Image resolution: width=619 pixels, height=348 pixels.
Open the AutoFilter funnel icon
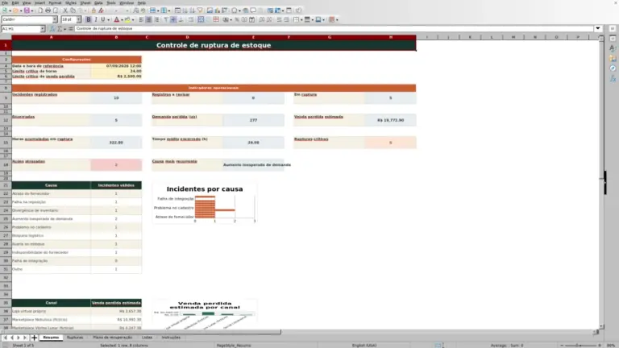[x=200, y=10]
